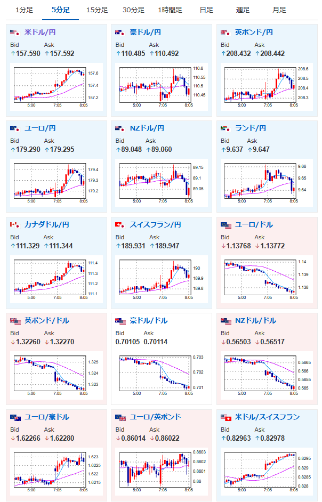Click the EU/Japan flag icon beside ユーロ/円
Image resolution: width=322 pixels, height=502 pixels.
point(15,128)
